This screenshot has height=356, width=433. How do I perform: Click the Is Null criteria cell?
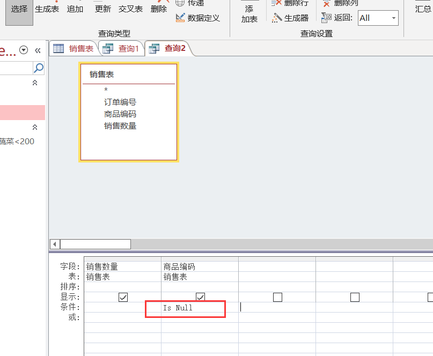[x=200, y=307]
